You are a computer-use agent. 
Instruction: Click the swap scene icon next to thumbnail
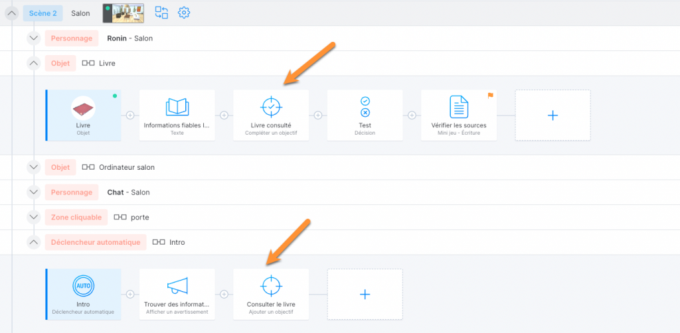(162, 13)
